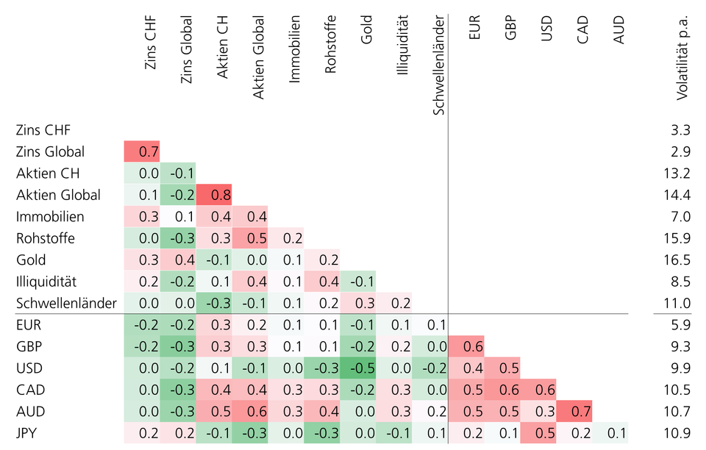Click the 2.9 volatility value

click(x=680, y=152)
